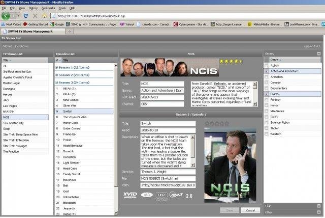Open the MétéoMédia bookmark
The height and width of the screenshot is (218, 325).
(265, 24)
